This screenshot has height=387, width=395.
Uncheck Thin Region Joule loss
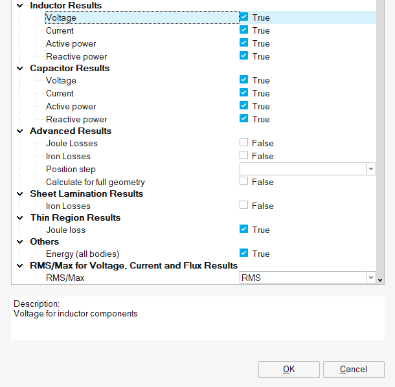point(243,230)
